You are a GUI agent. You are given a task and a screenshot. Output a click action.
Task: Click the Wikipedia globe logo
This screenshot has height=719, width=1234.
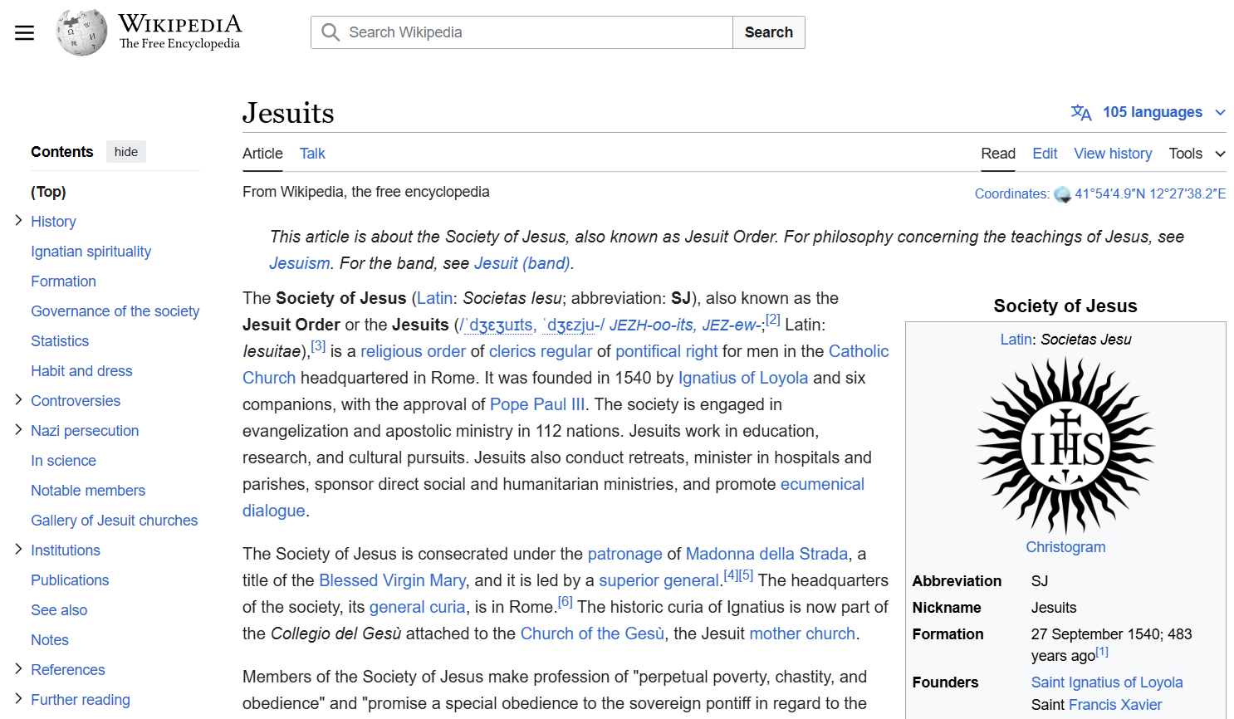(x=81, y=32)
